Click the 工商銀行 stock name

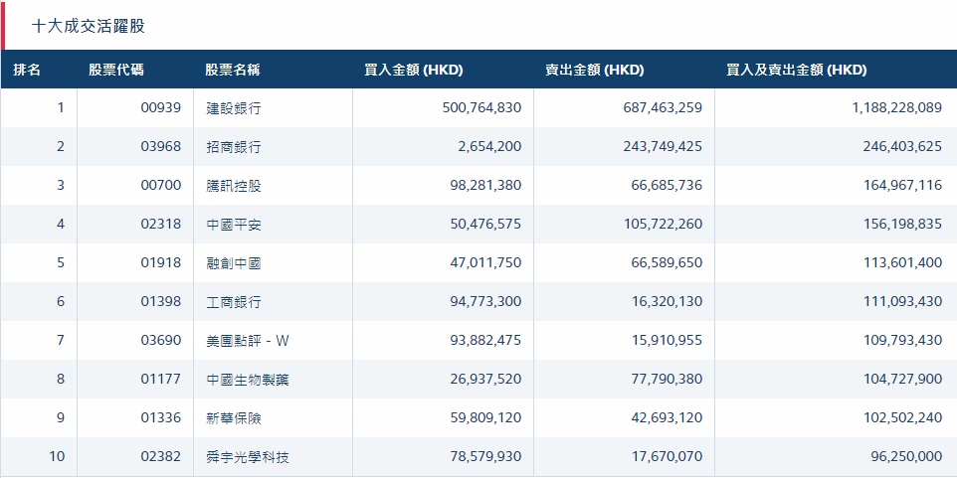[x=234, y=301]
